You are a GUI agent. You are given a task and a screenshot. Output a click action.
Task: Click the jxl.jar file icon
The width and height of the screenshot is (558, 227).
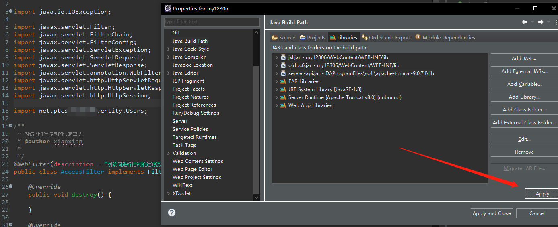pyautogui.click(x=283, y=57)
